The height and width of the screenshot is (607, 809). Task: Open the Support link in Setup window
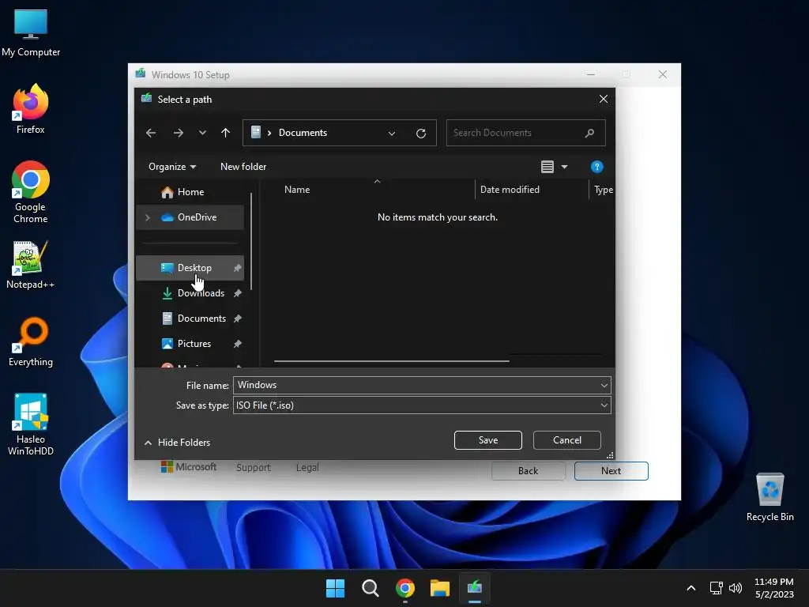tap(254, 467)
